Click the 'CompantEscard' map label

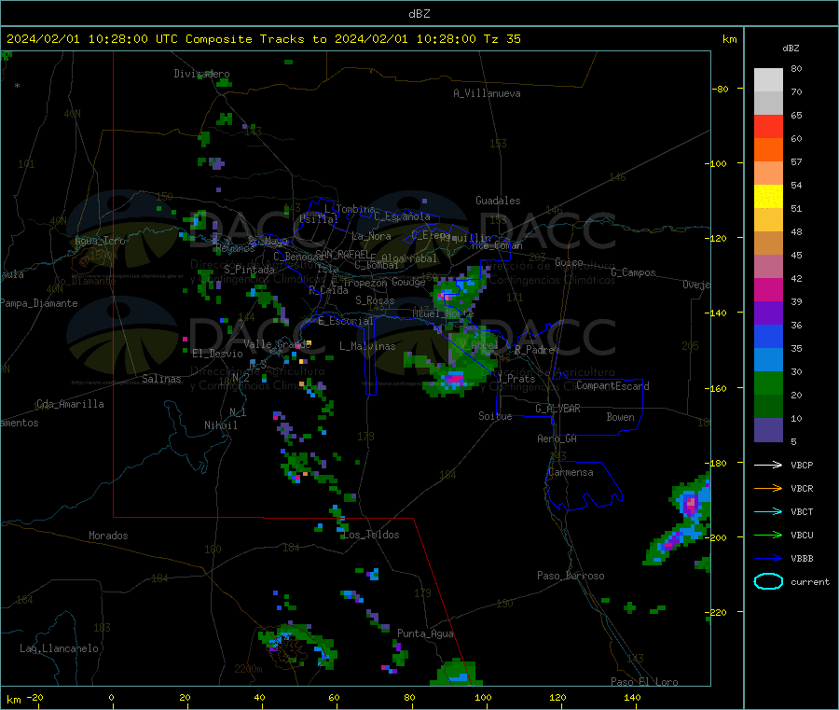612,386
